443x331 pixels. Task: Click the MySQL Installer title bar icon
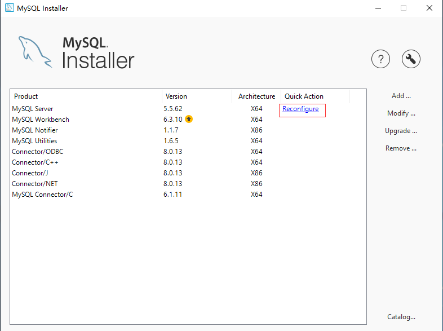[x=10, y=8]
